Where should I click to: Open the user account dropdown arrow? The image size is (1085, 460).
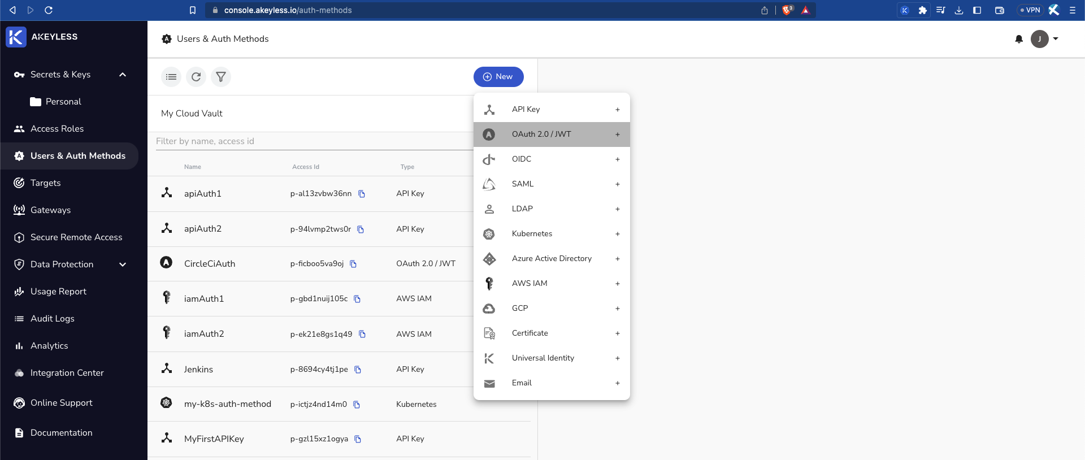[x=1056, y=39]
